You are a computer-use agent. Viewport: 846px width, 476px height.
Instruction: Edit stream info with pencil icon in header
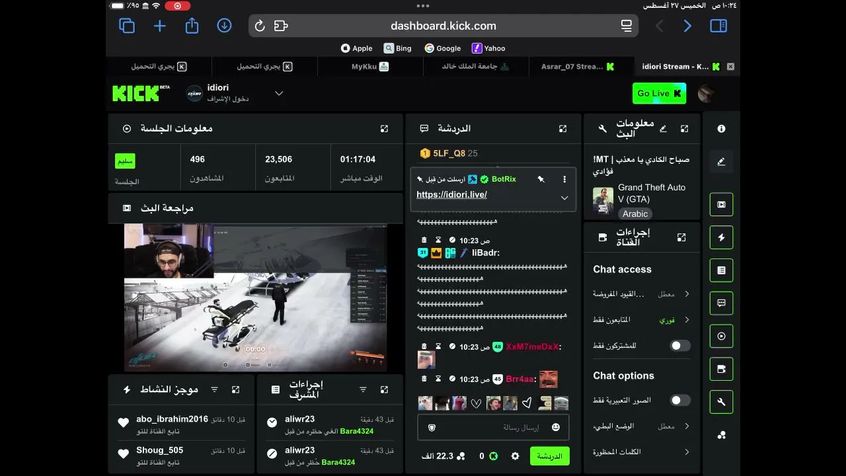663,128
